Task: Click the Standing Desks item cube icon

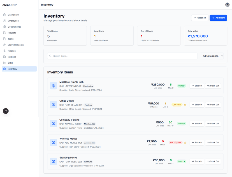Action: (x=54, y=161)
